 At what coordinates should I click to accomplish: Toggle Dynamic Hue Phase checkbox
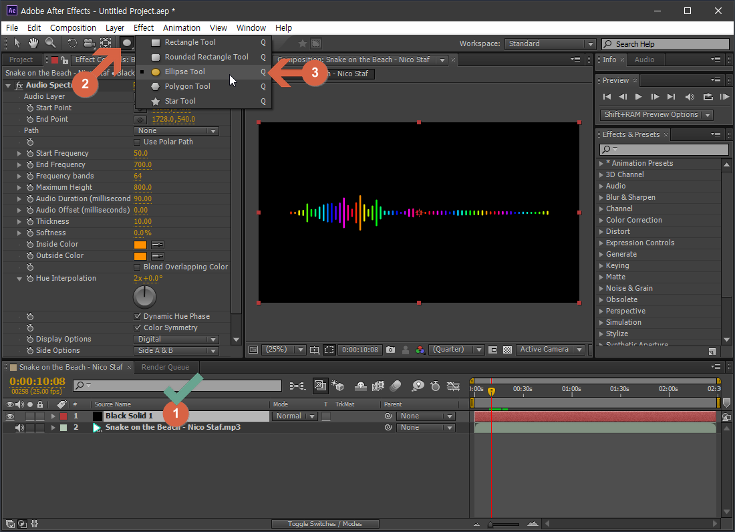pyautogui.click(x=138, y=316)
